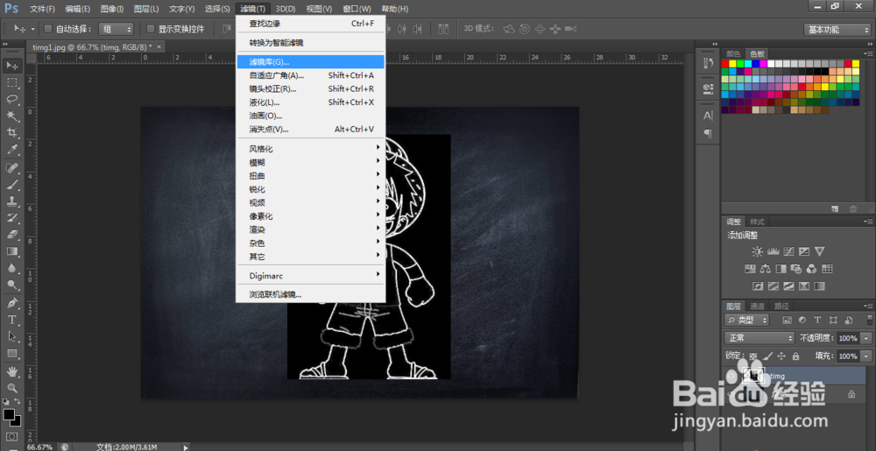
Task: Choose 转换为智能滤镜 menu entry
Action: tap(311, 42)
